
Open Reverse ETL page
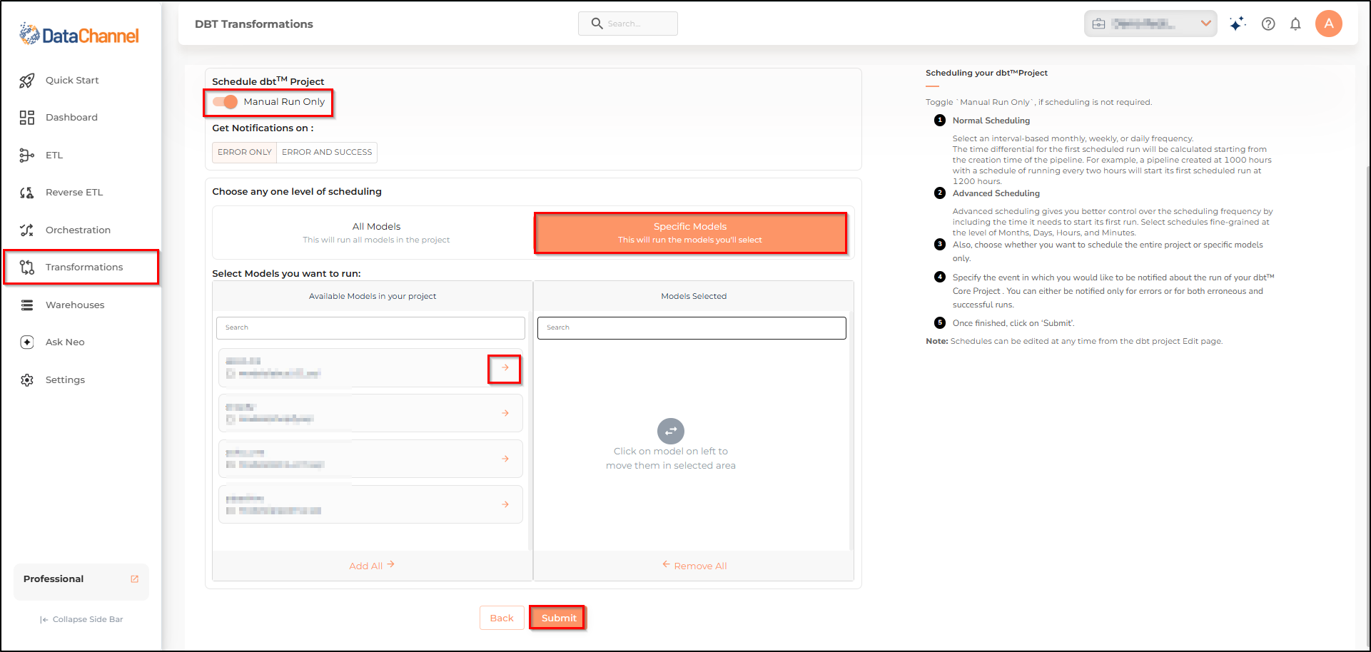click(74, 193)
